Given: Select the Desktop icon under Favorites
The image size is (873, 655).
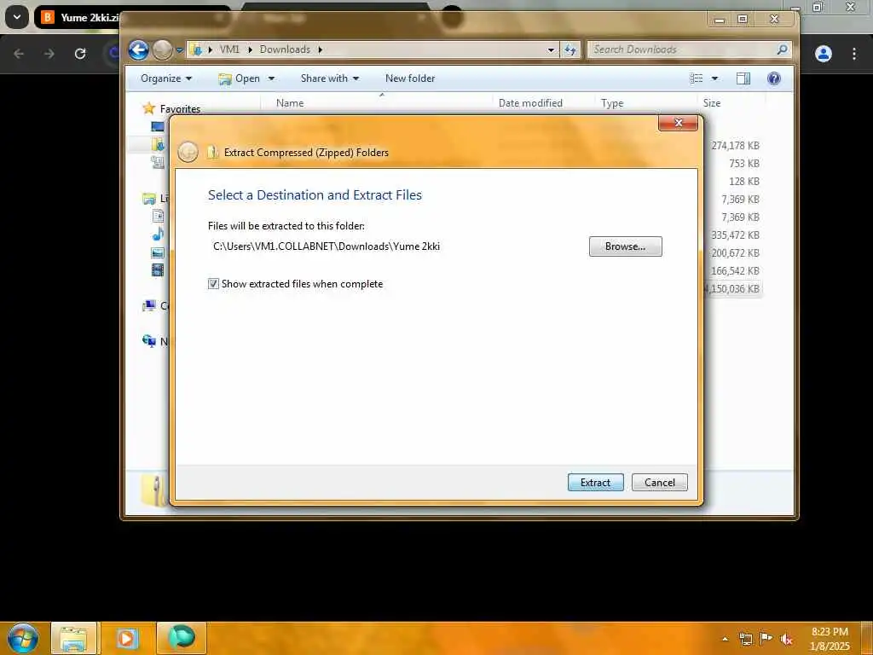Looking at the screenshot, I should tap(158, 127).
